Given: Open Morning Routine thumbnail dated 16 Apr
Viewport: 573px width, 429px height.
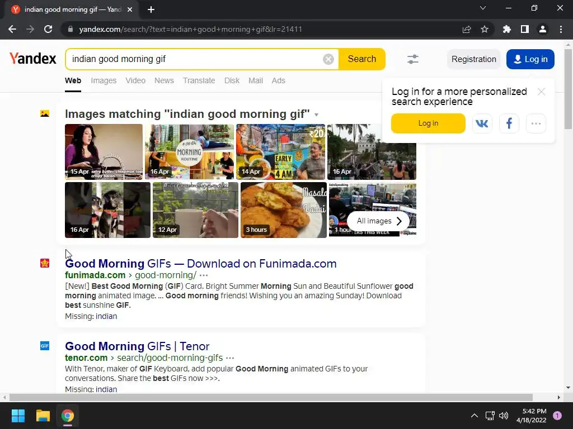Looking at the screenshot, I should (x=189, y=152).
